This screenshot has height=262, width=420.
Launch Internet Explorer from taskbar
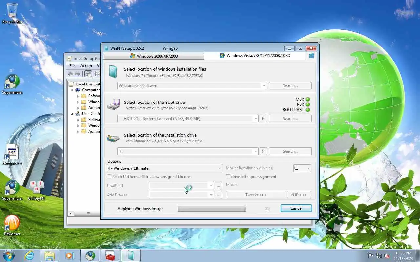(x=30, y=255)
